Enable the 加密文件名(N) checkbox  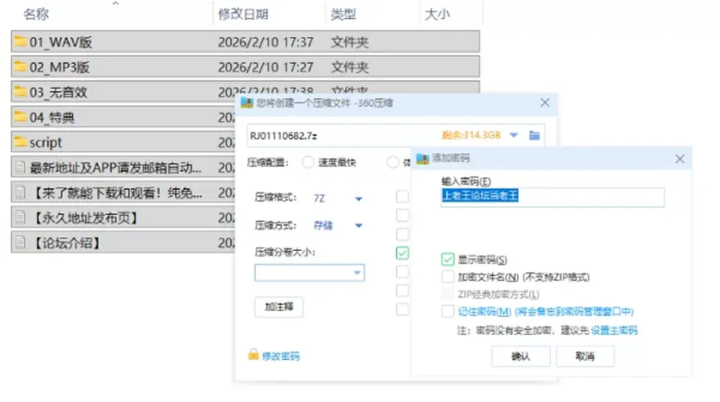pyautogui.click(x=448, y=277)
